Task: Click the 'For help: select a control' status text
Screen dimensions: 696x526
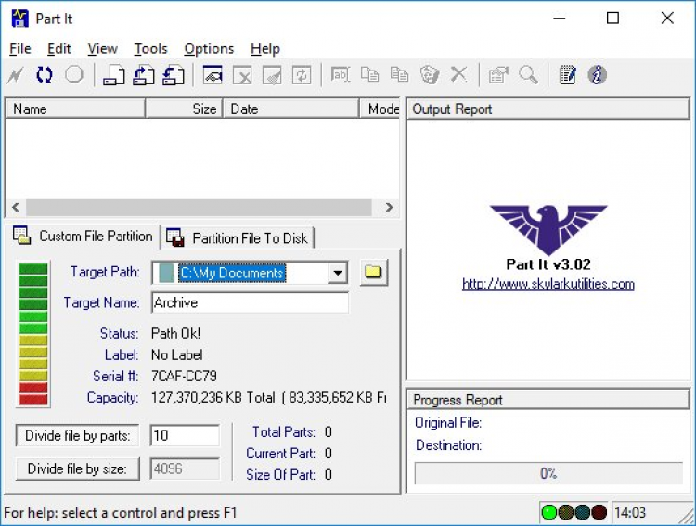Action: pyautogui.click(x=121, y=513)
